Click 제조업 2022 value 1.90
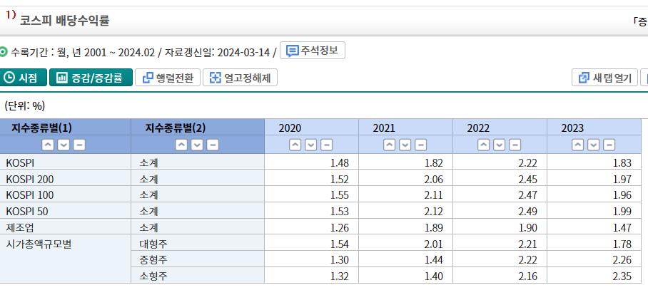This screenshot has width=648, height=290. click(x=528, y=227)
